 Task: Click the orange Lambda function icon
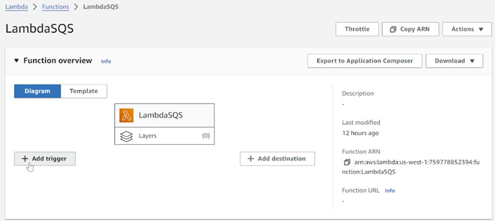pyautogui.click(x=126, y=116)
